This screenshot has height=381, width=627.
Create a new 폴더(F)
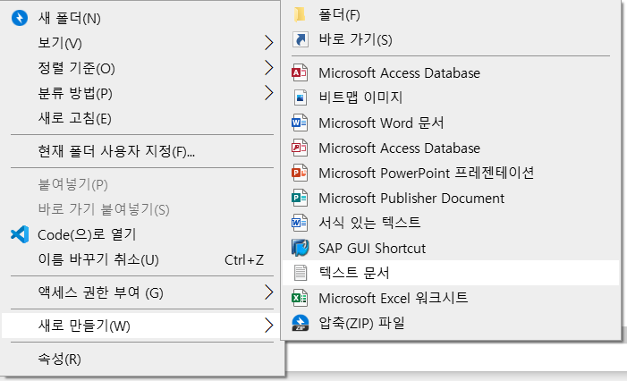[x=451, y=15]
